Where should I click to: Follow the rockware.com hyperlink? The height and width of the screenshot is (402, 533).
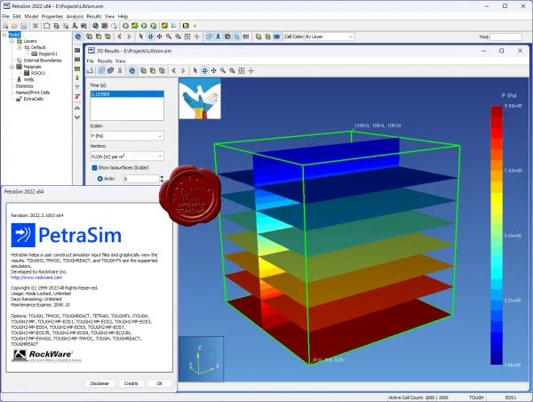pos(36,277)
